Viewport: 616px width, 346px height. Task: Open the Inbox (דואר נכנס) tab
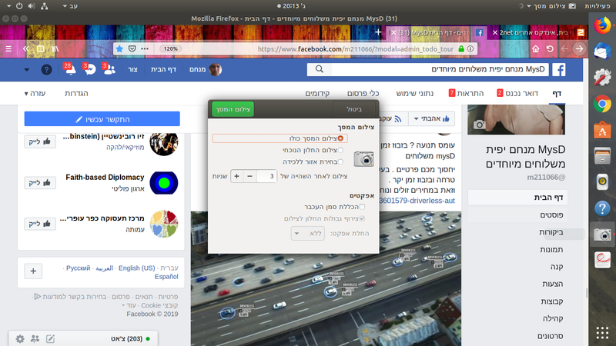point(517,93)
